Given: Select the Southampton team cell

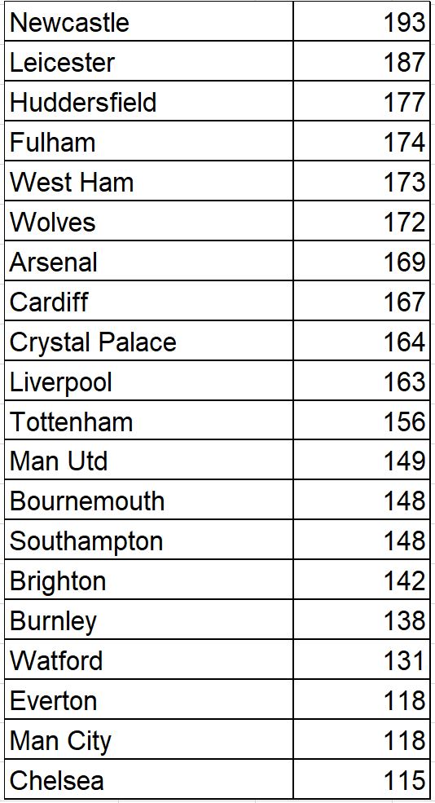Looking at the screenshot, I should click(149, 540).
